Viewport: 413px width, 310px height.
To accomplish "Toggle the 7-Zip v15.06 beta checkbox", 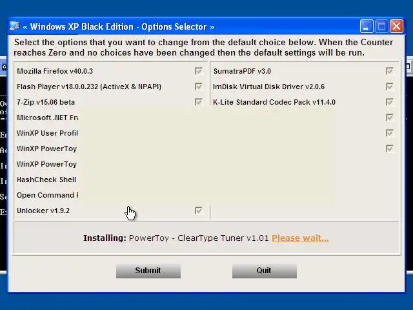I will tap(199, 102).
